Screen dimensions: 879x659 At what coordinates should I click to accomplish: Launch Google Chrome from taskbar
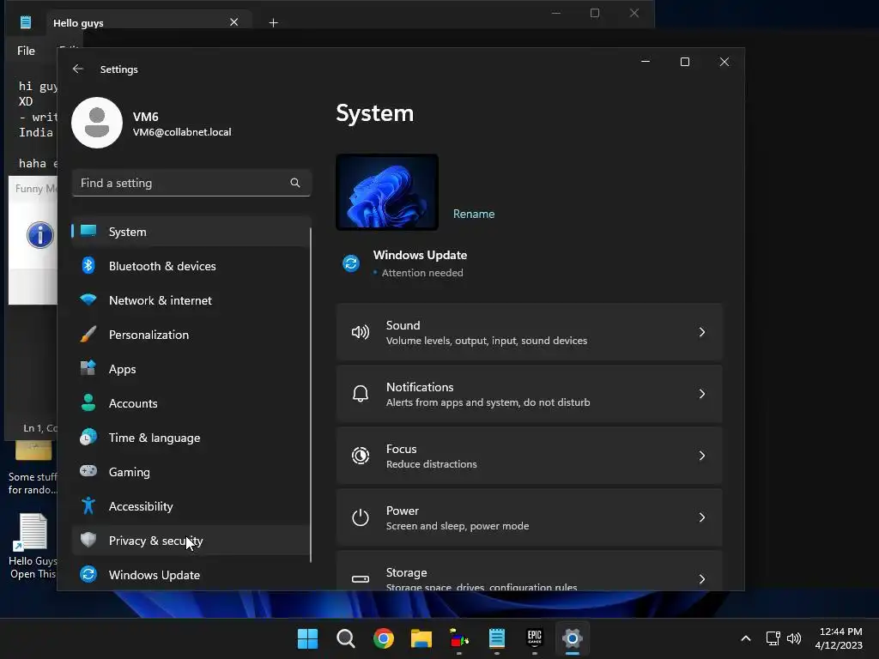coord(384,638)
